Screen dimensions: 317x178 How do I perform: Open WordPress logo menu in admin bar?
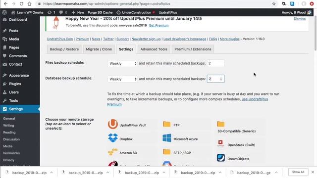tap(4, 12)
